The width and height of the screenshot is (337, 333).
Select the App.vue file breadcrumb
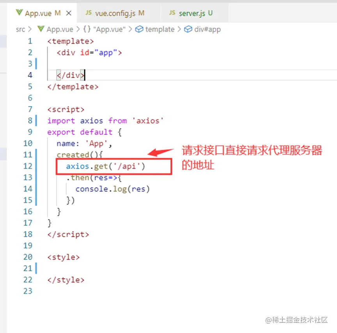click(x=60, y=29)
